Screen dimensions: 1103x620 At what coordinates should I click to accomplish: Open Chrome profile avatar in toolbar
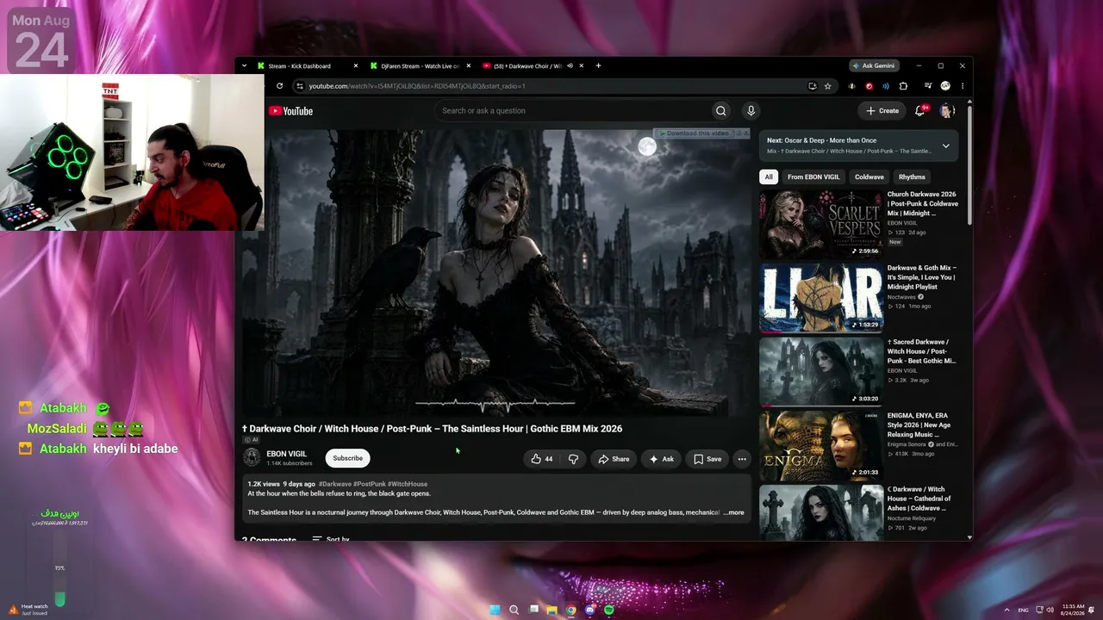point(945,86)
